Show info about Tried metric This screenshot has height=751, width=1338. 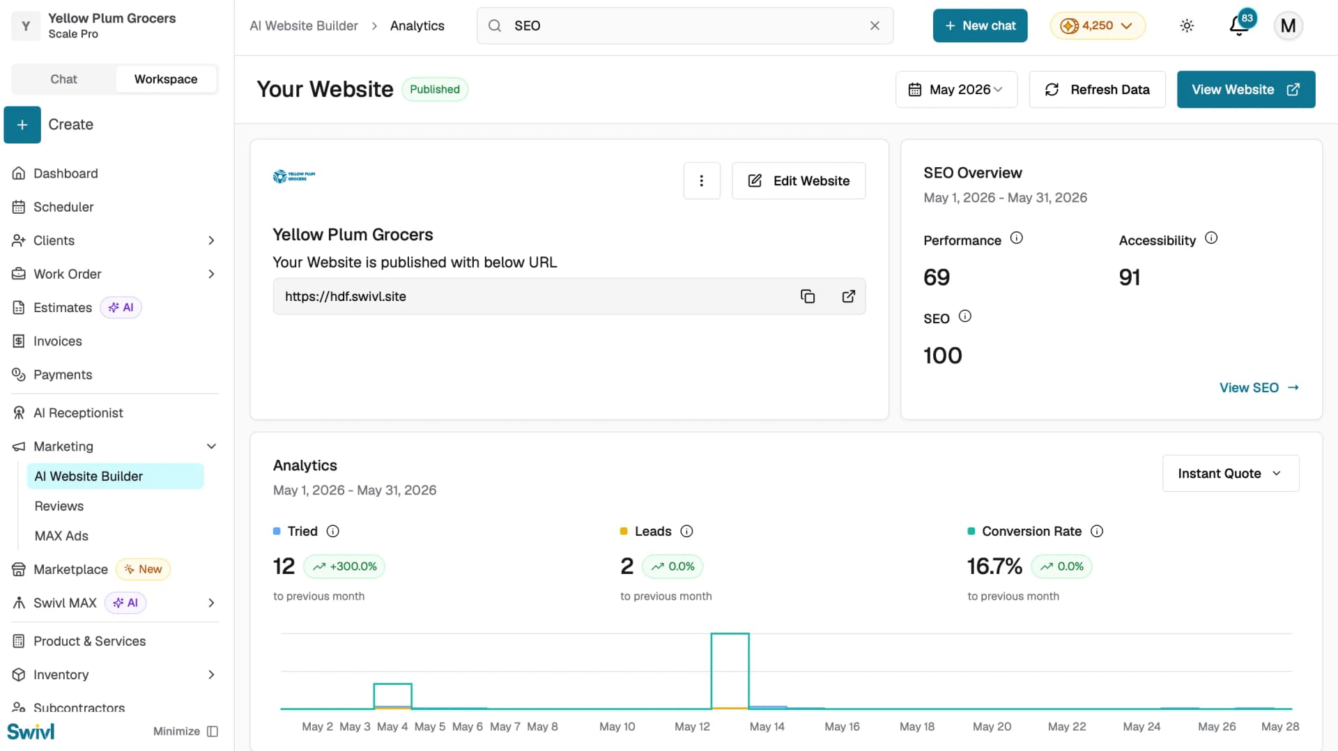[333, 531]
